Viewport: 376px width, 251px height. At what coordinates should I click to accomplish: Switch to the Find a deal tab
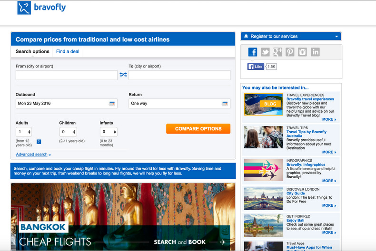coord(68,51)
